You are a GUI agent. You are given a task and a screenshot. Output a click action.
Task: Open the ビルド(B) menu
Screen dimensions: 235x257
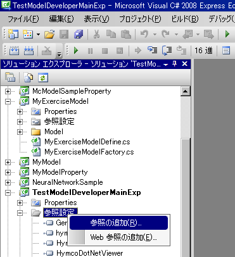pyautogui.click(x=185, y=19)
